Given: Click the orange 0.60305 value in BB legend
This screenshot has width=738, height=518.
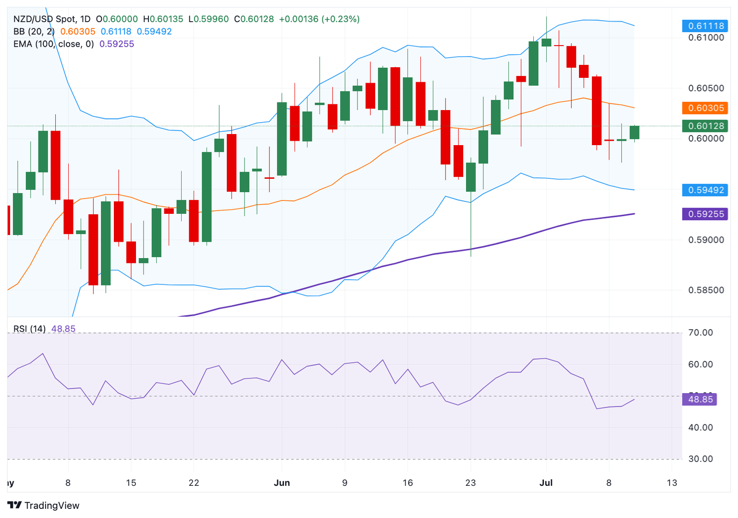Looking at the screenshot, I should pos(78,32).
